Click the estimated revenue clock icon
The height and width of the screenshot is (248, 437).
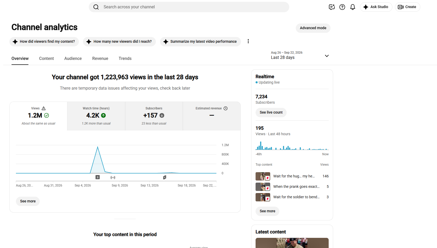point(226,108)
